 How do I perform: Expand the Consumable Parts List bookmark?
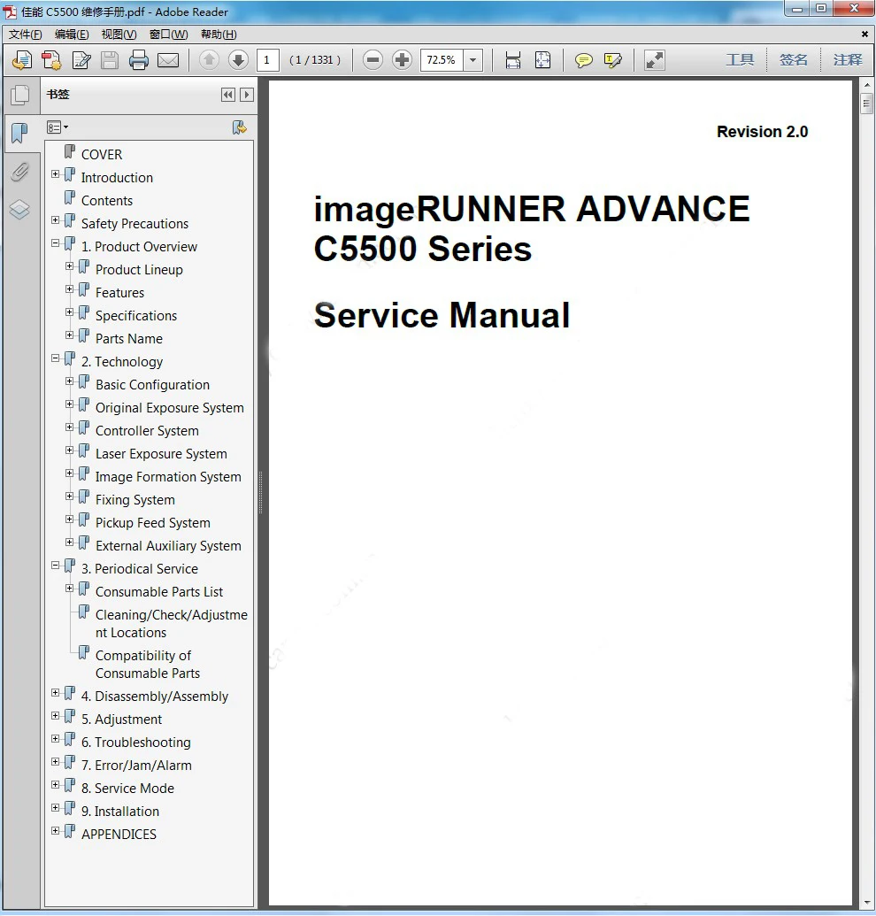coord(70,589)
